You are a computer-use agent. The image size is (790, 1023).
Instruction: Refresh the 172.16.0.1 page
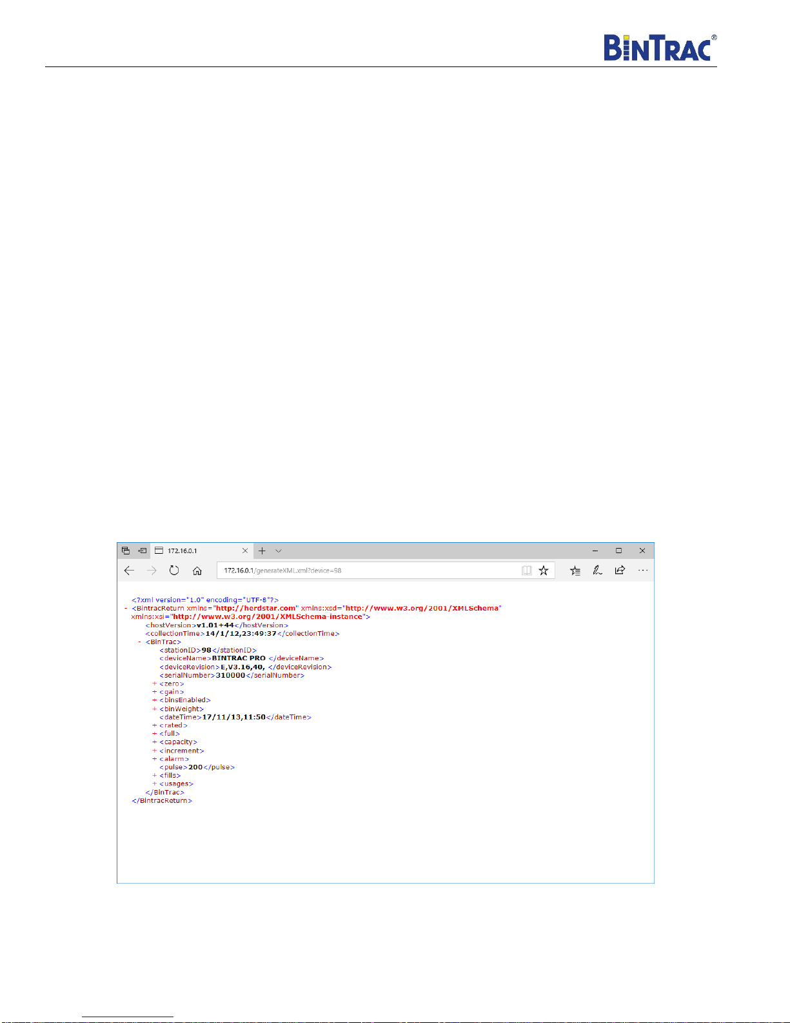pyautogui.click(x=174, y=571)
